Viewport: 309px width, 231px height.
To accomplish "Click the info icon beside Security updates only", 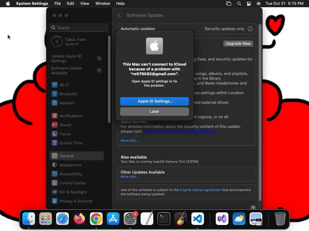I will pyautogui.click(x=250, y=29).
